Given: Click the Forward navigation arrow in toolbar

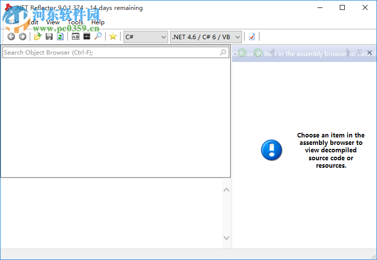Looking at the screenshot, I should pyautogui.click(x=23, y=37).
